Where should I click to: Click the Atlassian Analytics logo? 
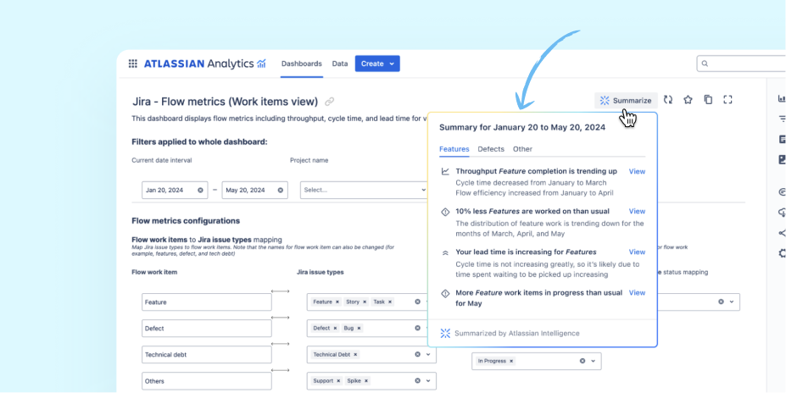tap(204, 64)
